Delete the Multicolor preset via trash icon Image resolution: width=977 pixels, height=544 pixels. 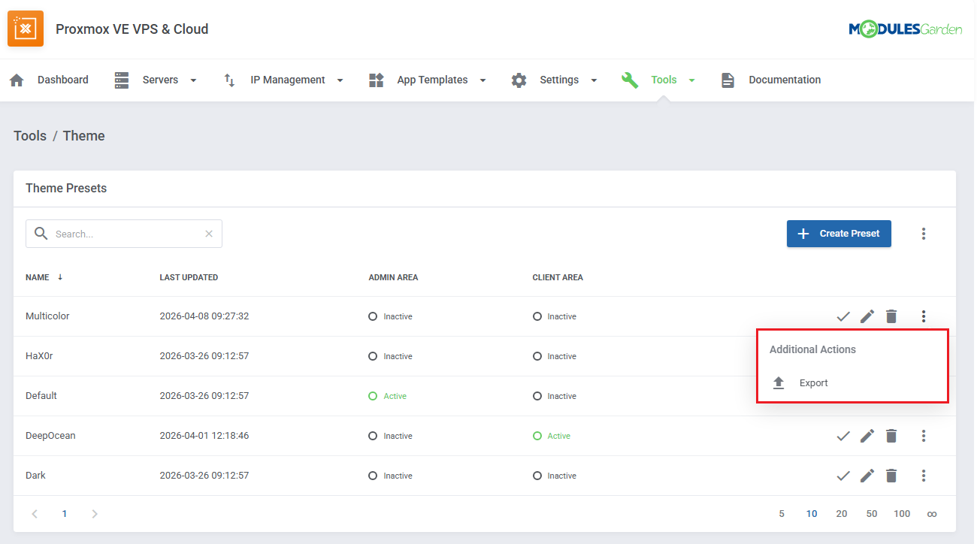point(891,316)
